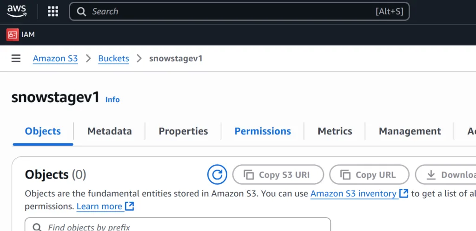Open the AWS services grid menu
The width and height of the screenshot is (476, 231).
53,12
